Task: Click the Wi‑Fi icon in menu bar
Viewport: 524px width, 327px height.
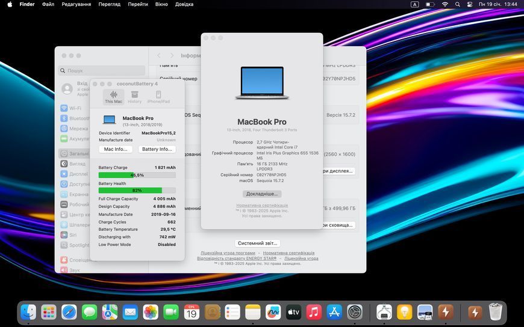Action: coord(445,4)
